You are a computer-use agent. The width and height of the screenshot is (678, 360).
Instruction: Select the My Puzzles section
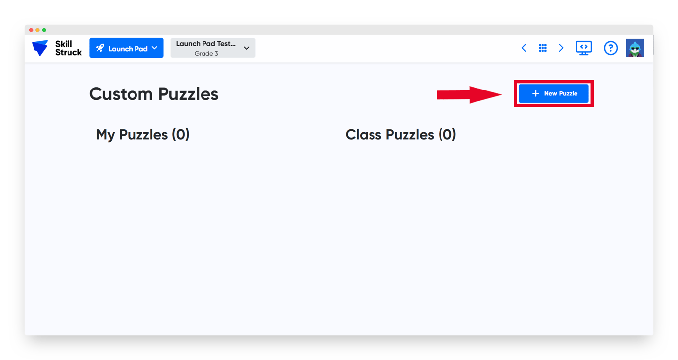click(142, 134)
